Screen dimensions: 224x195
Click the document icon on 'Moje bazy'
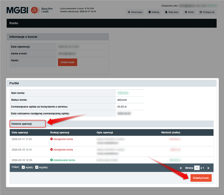(166, 12)
